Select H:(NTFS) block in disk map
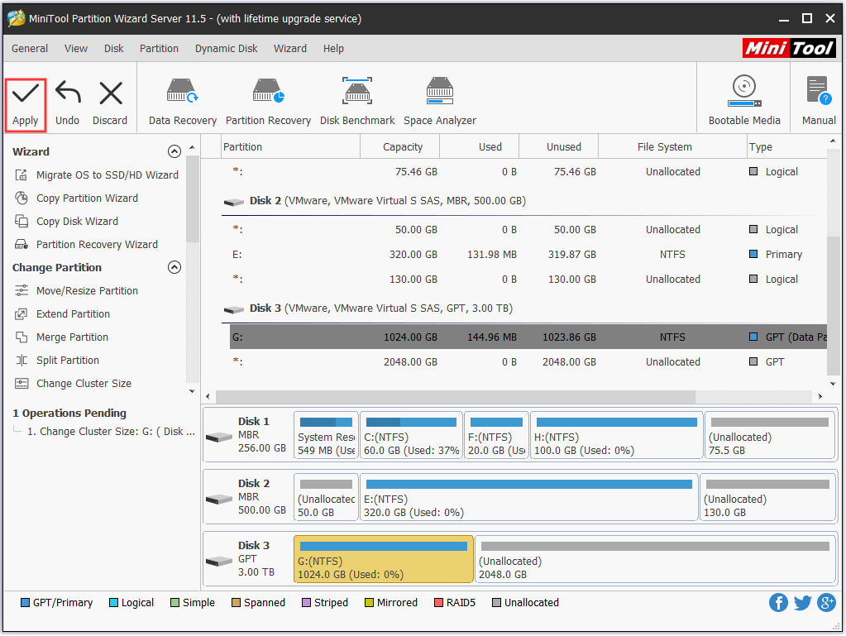This screenshot has width=846, height=636. 617,435
